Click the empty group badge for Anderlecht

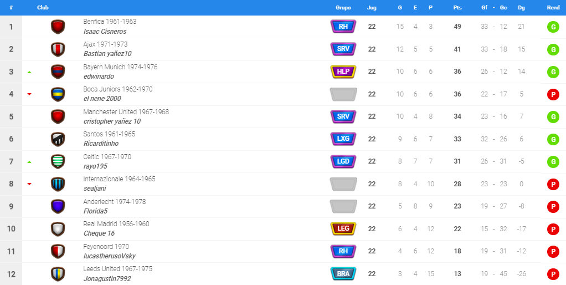(343, 206)
